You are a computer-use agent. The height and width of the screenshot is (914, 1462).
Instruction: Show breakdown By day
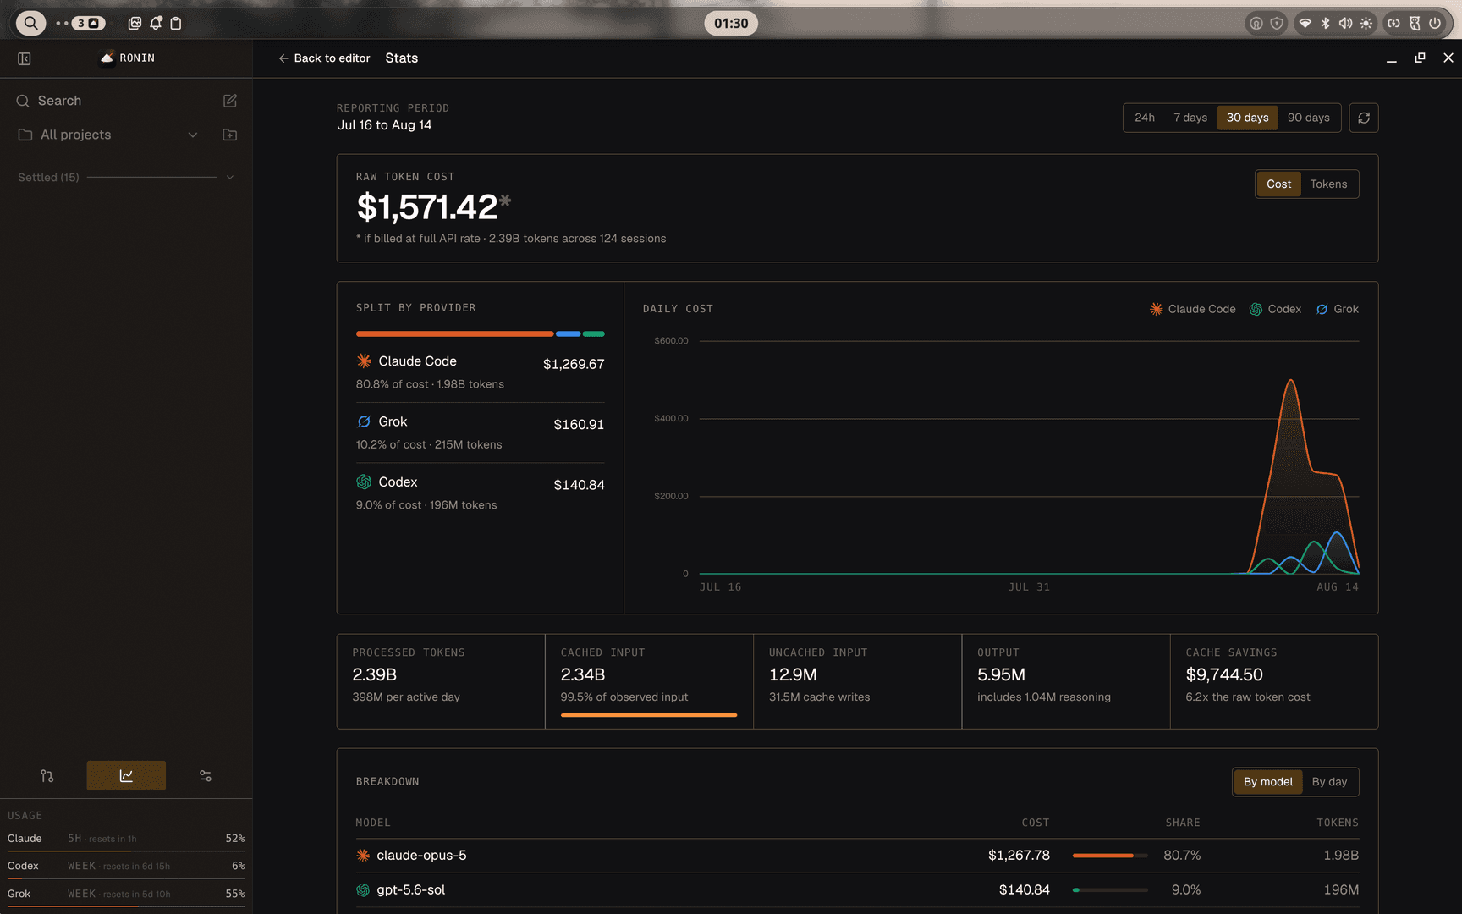pos(1329,782)
